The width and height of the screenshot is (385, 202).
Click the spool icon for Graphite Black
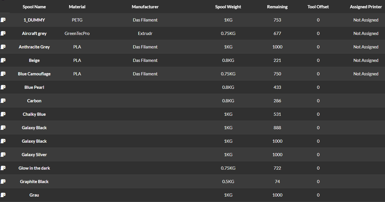tap(3, 181)
